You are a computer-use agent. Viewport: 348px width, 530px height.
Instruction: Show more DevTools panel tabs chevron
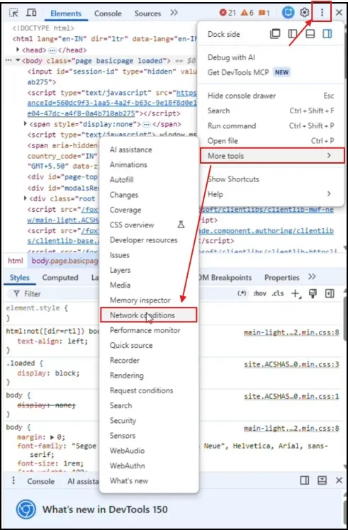point(174,13)
